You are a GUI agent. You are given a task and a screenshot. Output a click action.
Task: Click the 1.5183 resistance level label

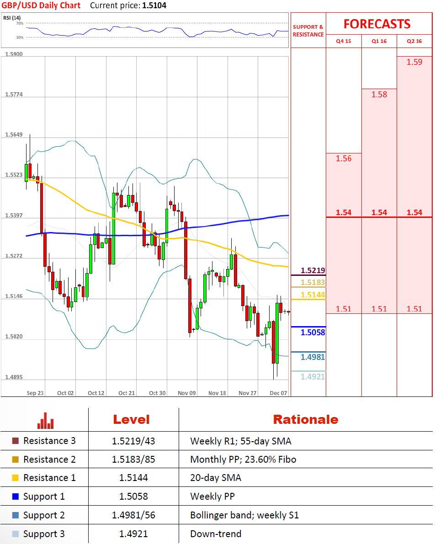313,282
